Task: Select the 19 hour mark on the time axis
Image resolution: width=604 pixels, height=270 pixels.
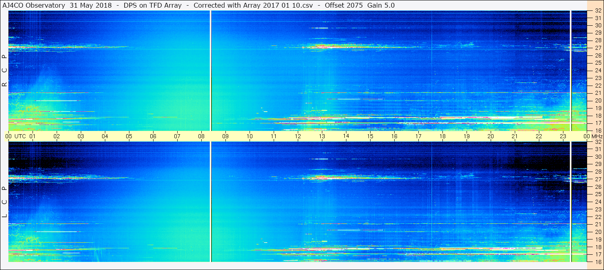Action: [467, 136]
